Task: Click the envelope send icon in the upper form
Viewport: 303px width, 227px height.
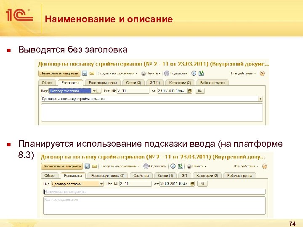Action: pos(92,73)
